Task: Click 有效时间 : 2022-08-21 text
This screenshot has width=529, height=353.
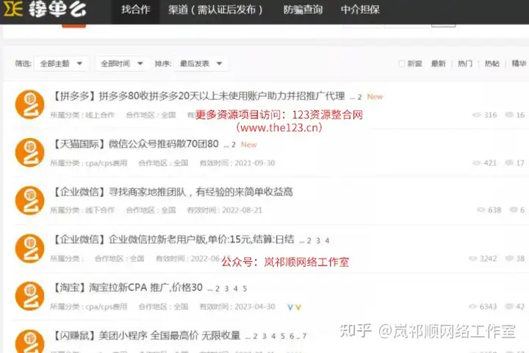Action: pyautogui.click(x=225, y=210)
